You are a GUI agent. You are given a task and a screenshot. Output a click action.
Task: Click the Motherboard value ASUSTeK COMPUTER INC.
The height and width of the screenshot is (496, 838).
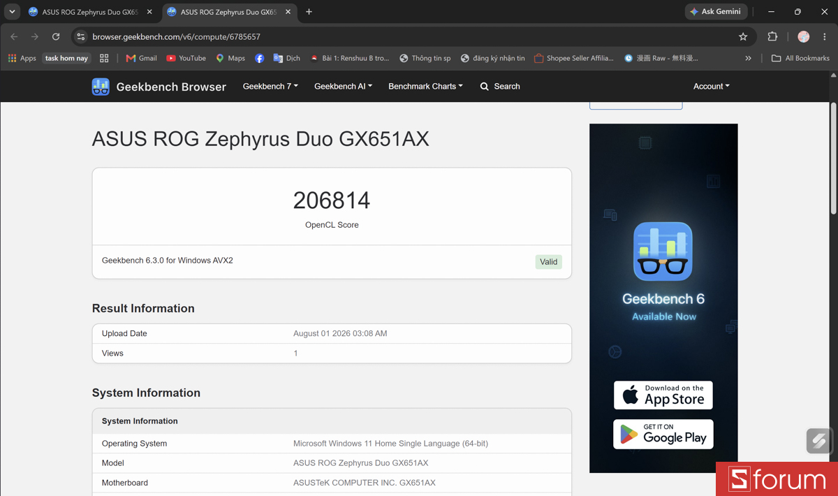coord(365,483)
